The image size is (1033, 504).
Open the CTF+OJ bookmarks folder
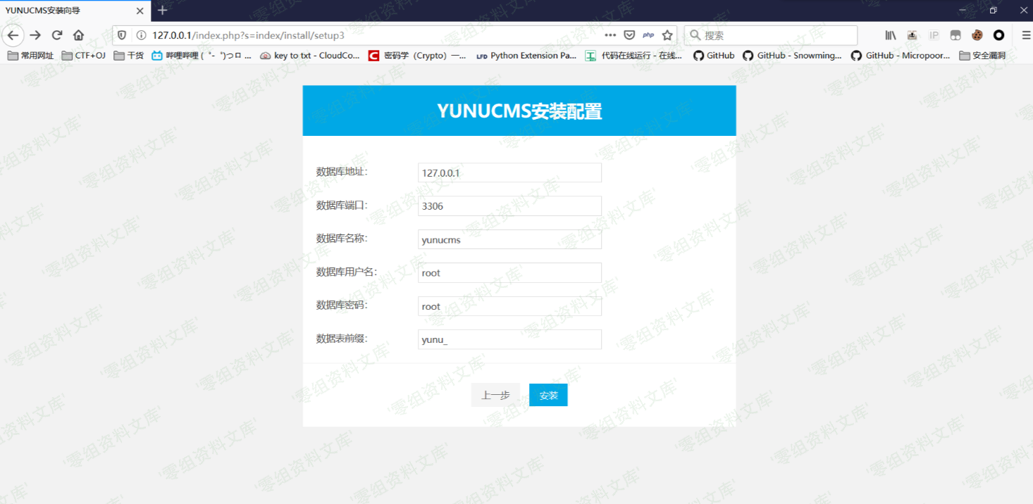[x=84, y=56]
